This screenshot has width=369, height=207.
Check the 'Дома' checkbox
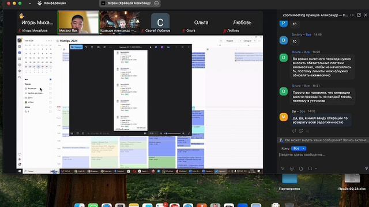(x=50, y=98)
